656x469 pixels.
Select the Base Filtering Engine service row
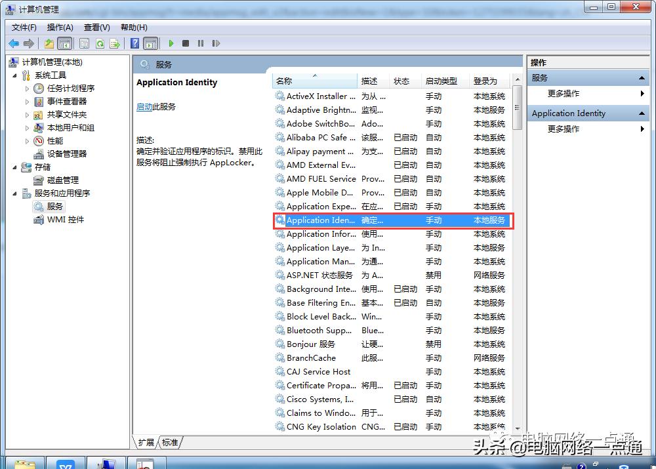click(x=392, y=303)
